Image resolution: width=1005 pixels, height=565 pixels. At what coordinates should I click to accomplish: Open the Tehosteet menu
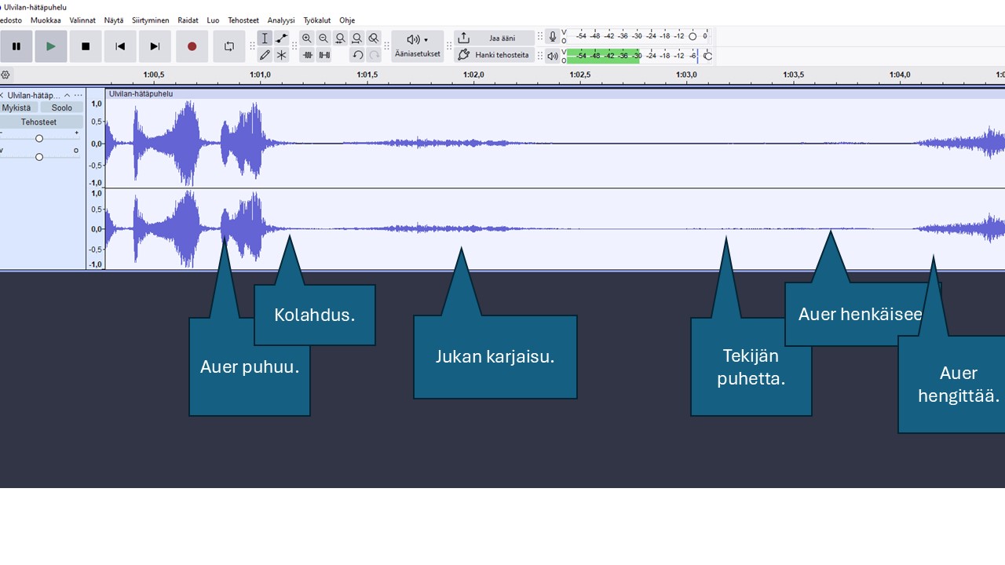point(243,20)
